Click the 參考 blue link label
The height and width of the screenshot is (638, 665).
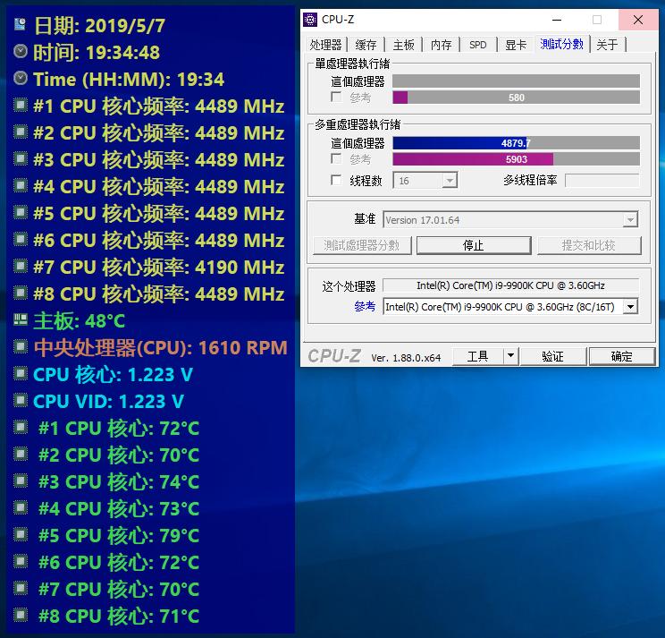pyautogui.click(x=365, y=306)
